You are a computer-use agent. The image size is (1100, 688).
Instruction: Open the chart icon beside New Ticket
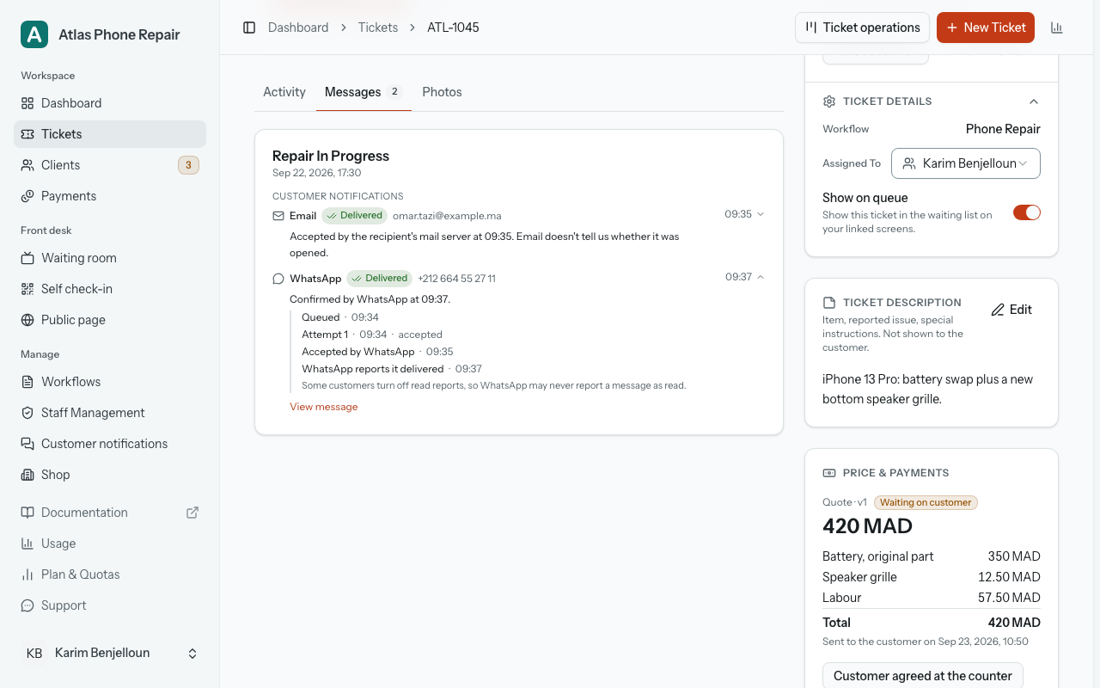point(1057,28)
